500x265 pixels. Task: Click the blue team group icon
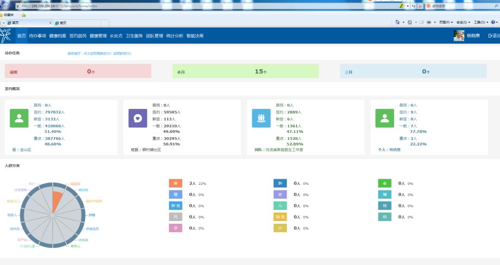261,118
